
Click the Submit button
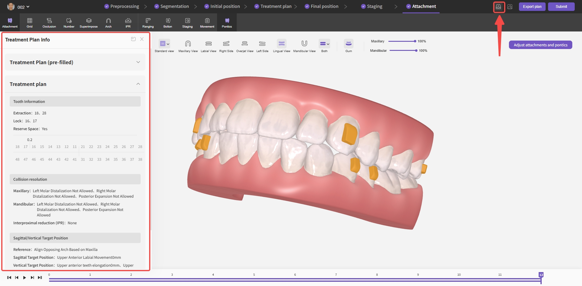[561, 7]
